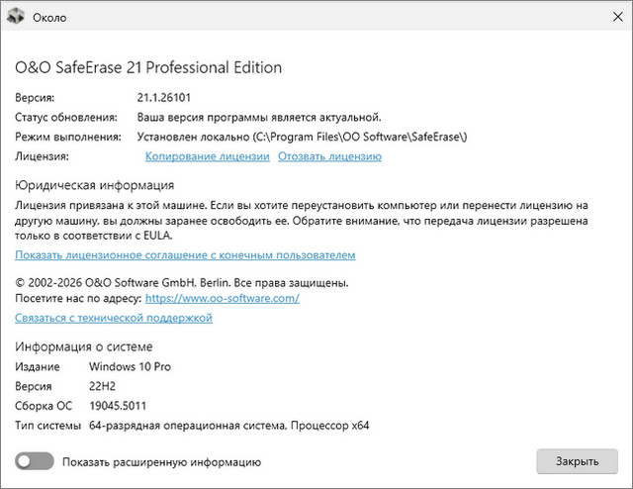Screen dimensions: 633x489
Task: Click the Закрыть button
Action: (577, 461)
